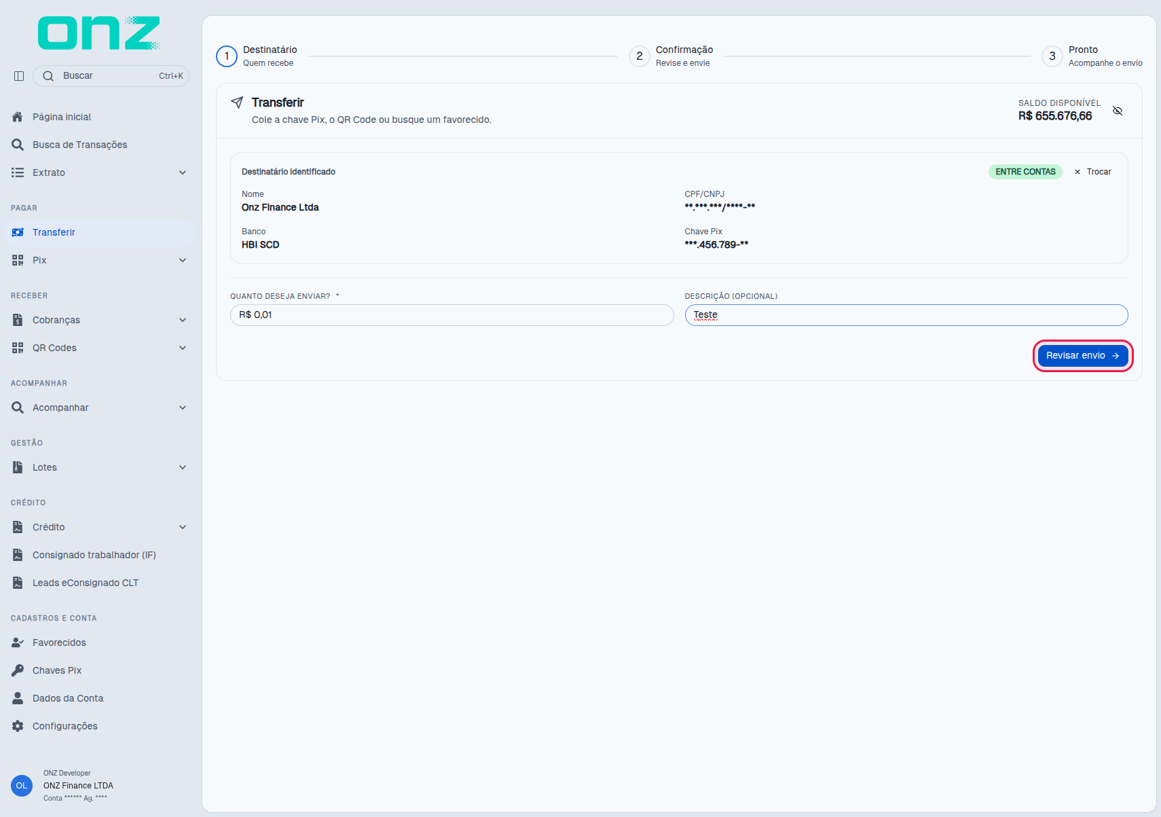Image resolution: width=1161 pixels, height=817 pixels.
Task: Click the Acompanhar magnifier icon
Action: point(18,407)
